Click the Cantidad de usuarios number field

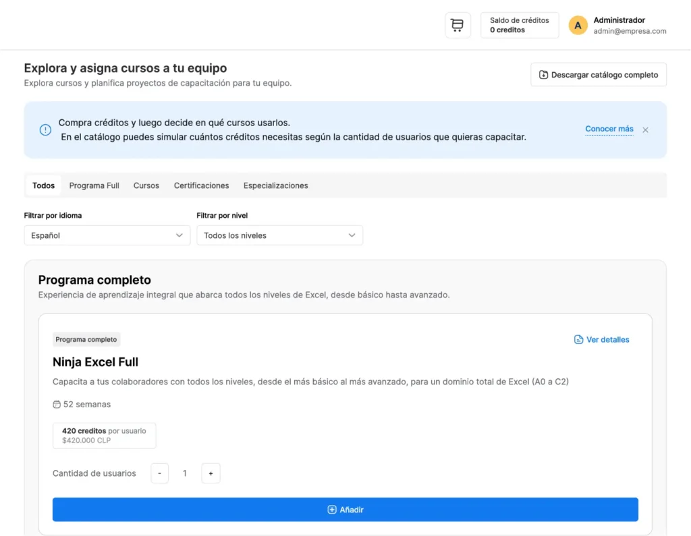[185, 473]
